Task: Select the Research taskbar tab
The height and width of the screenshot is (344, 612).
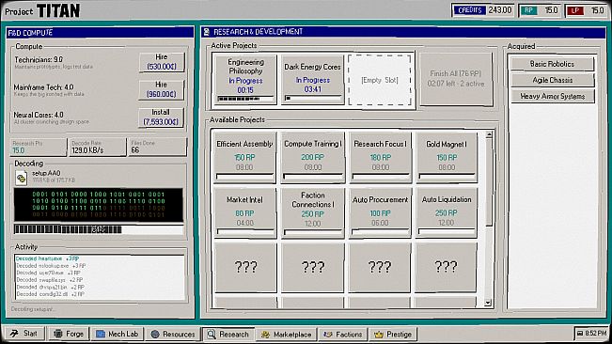Action: pos(228,334)
